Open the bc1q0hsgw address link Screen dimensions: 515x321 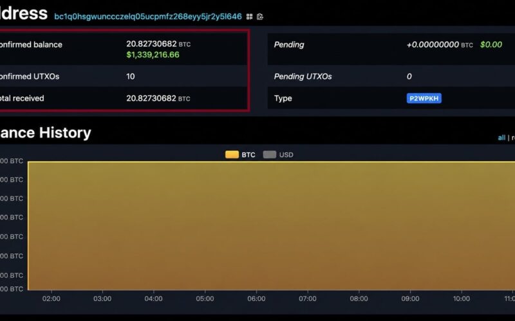(148, 17)
